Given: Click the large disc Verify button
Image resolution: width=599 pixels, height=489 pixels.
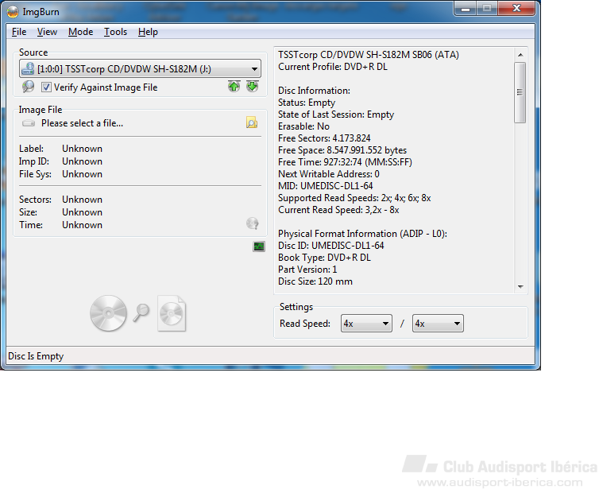Looking at the screenshot, I should [x=108, y=313].
